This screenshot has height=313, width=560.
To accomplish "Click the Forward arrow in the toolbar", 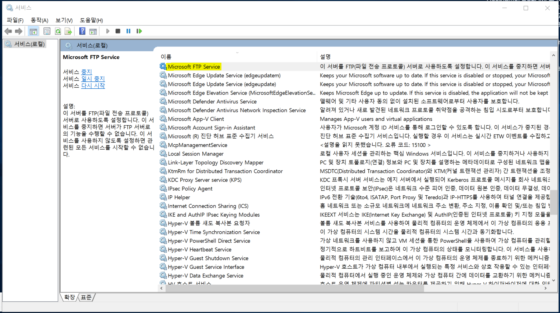I will point(19,32).
